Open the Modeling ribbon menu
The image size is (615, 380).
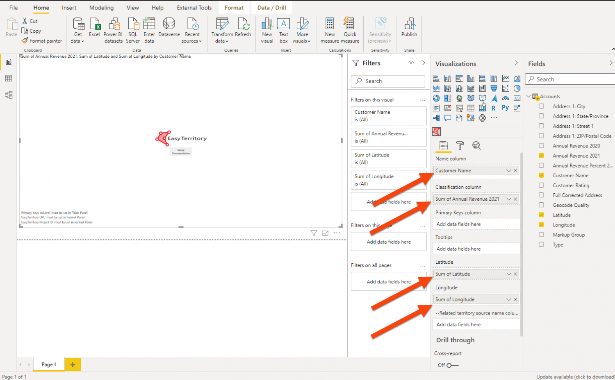(x=101, y=7)
